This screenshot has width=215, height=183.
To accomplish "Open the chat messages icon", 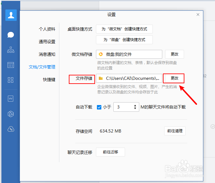I will [11, 35].
